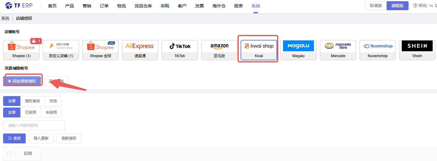Choose the TikTok store card
This screenshot has width=437, height=161.
(180, 50)
